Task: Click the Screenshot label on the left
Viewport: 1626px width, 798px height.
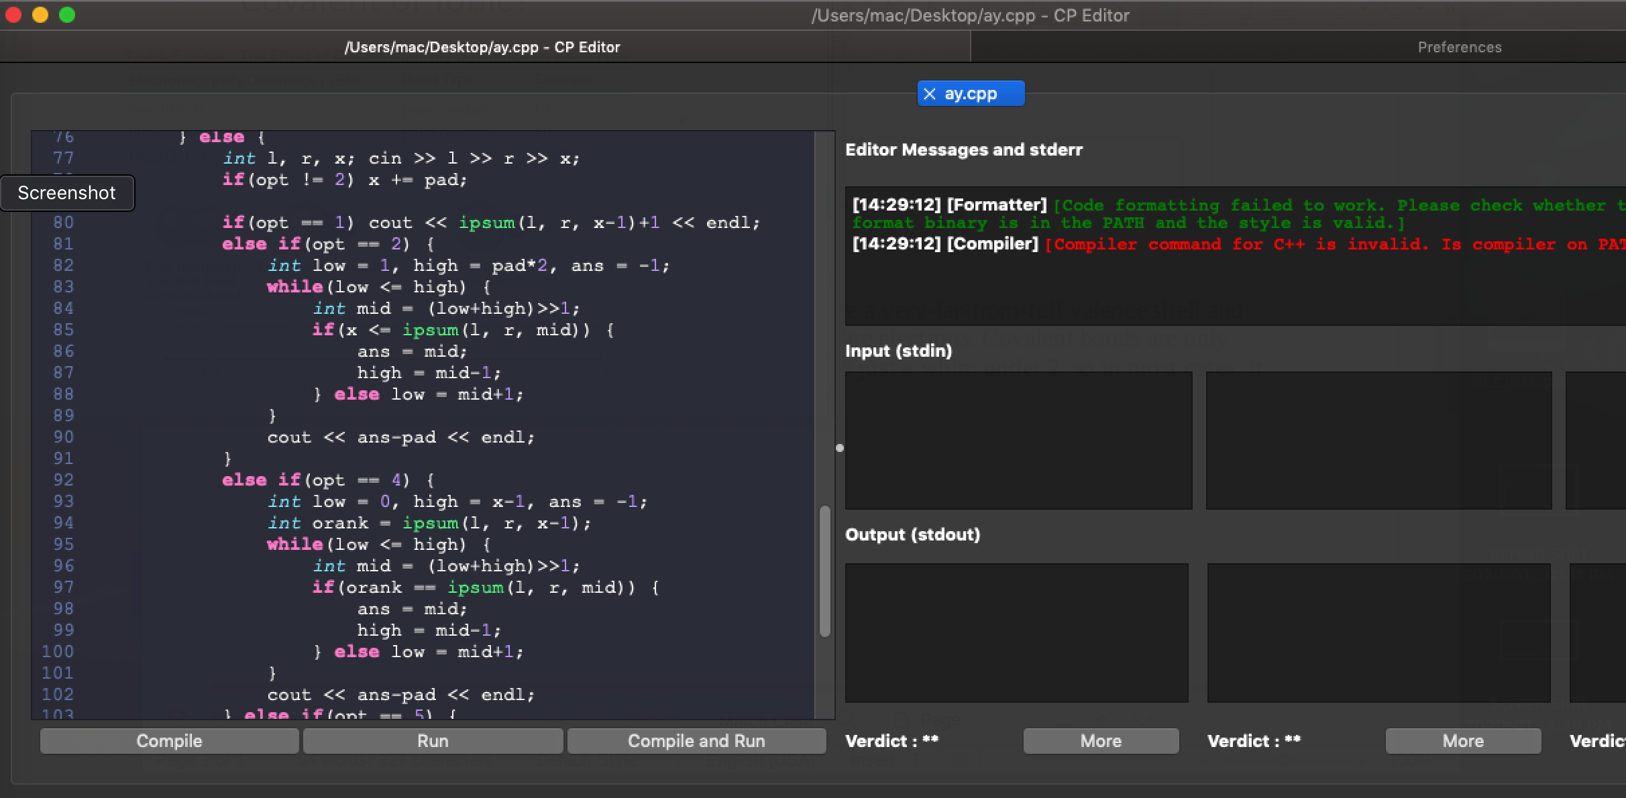Action: [67, 192]
